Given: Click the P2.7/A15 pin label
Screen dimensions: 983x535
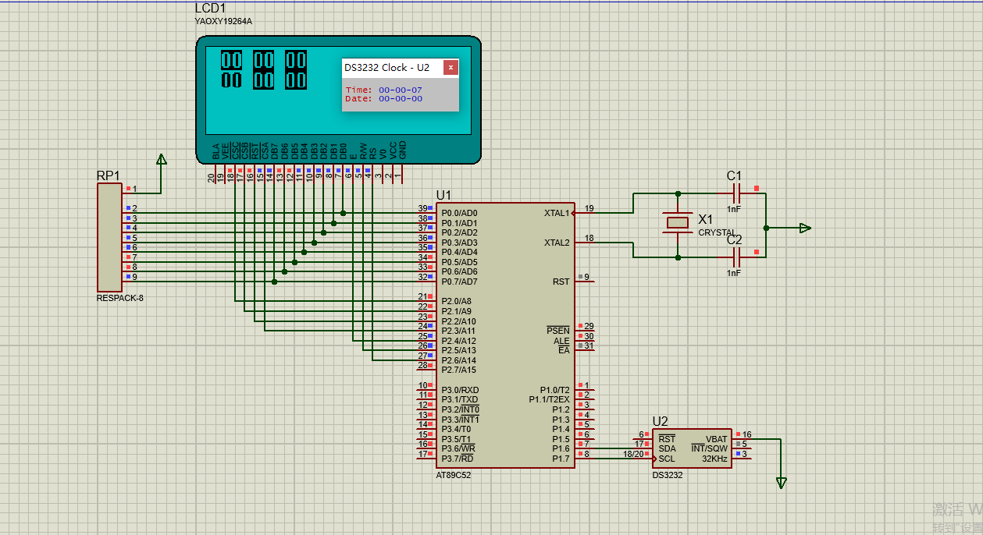Looking at the screenshot, I should (458, 370).
